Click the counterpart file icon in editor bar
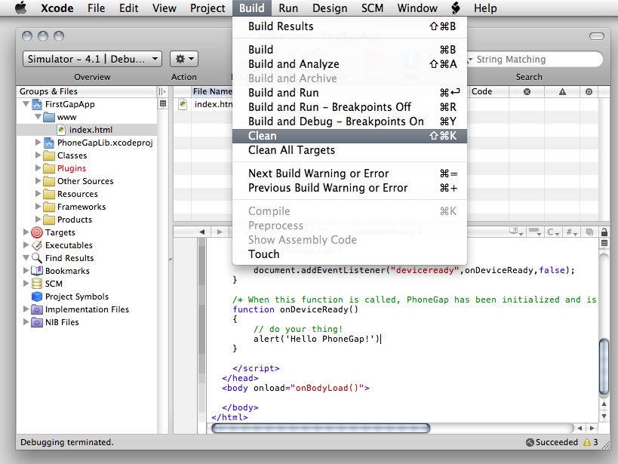The width and height of the screenshot is (618, 464). pyautogui.click(x=589, y=232)
